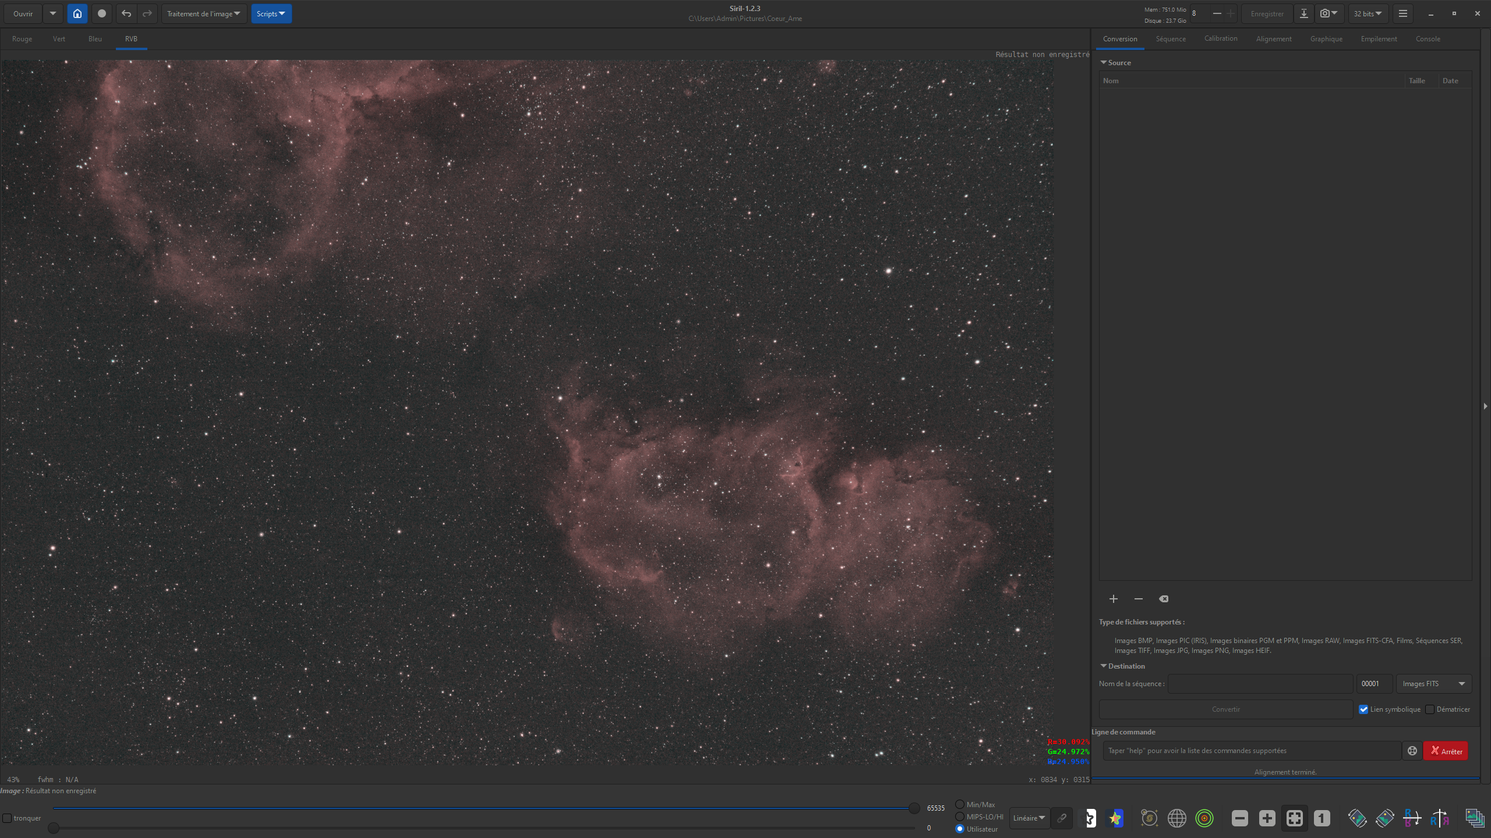Open the Alignement tab
The width and height of the screenshot is (1491, 838).
[1274, 39]
